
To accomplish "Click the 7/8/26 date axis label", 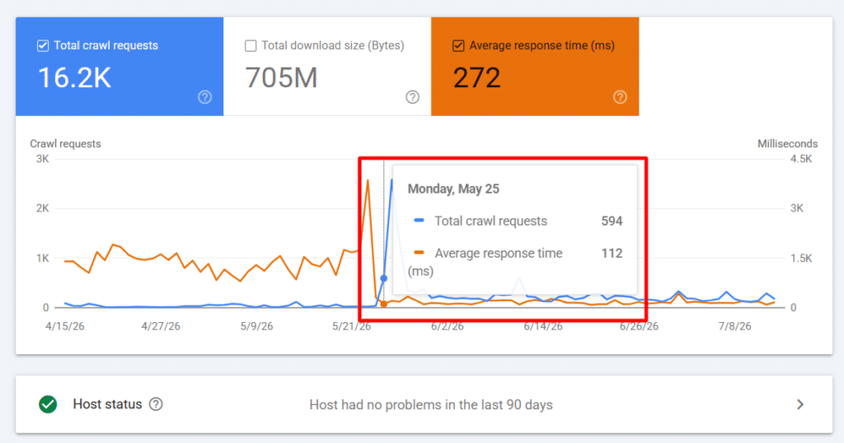I will (734, 326).
